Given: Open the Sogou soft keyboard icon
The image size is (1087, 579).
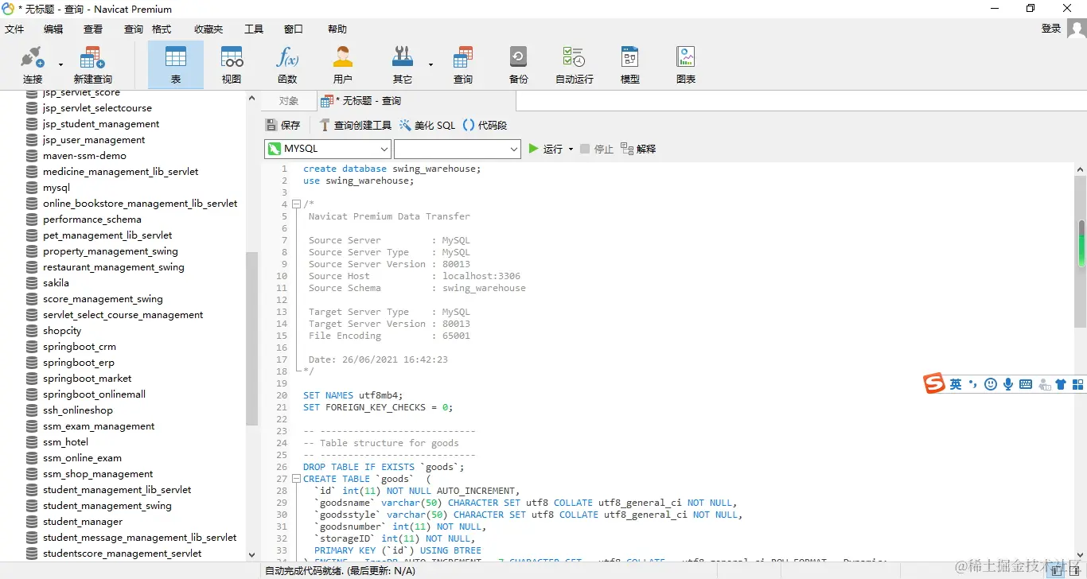Looking at the screenshot, I should click(x=1026, y=384).
